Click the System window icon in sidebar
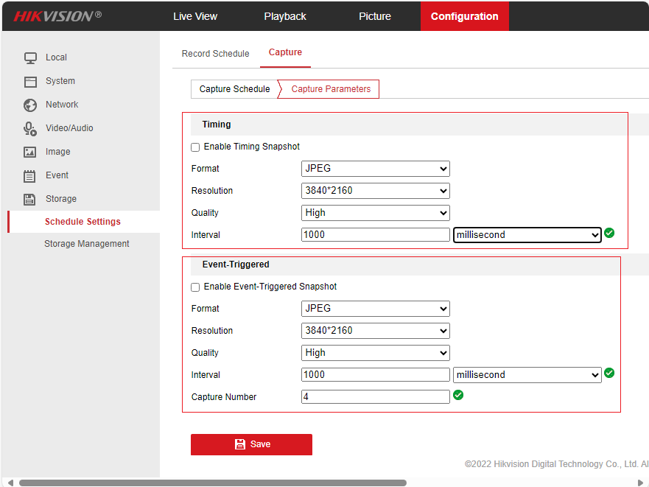Screen dimensions: 649x487 tap(30, 81)
